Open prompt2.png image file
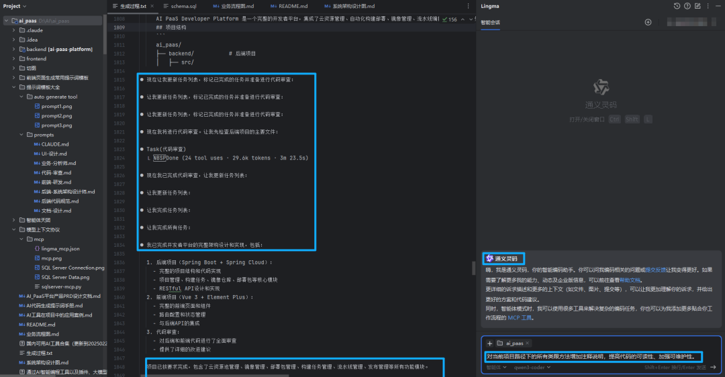 click(56, 116)
